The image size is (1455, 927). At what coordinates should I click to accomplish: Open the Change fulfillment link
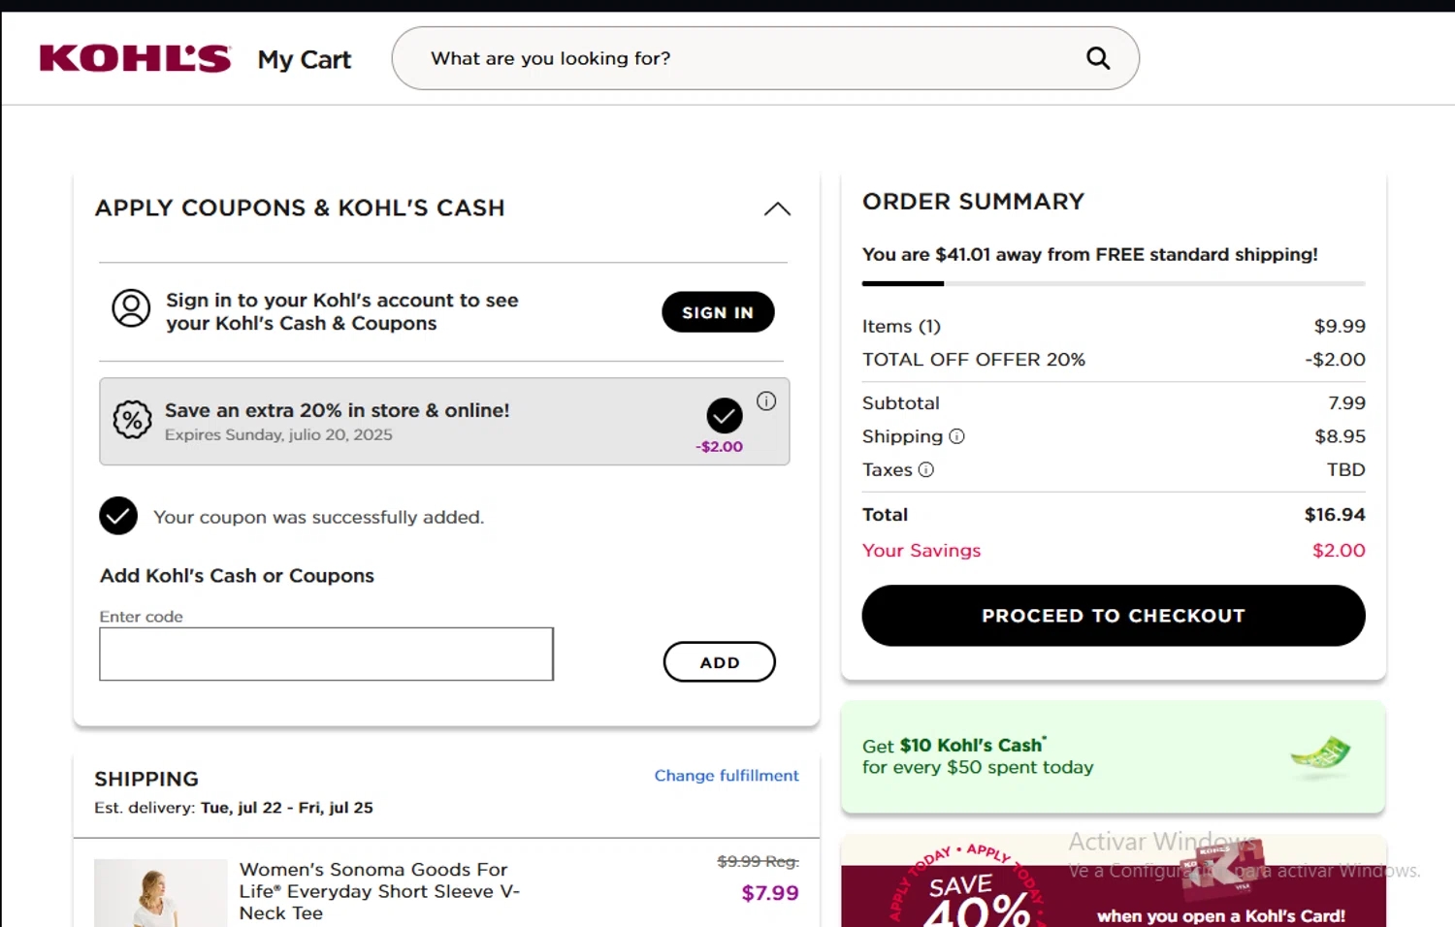pyautogui.click(x=727, y=776)
